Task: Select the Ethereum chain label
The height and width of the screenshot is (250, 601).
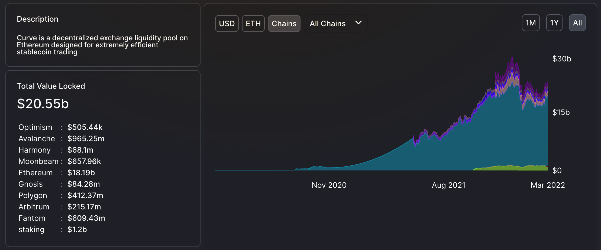Action: 35,173
